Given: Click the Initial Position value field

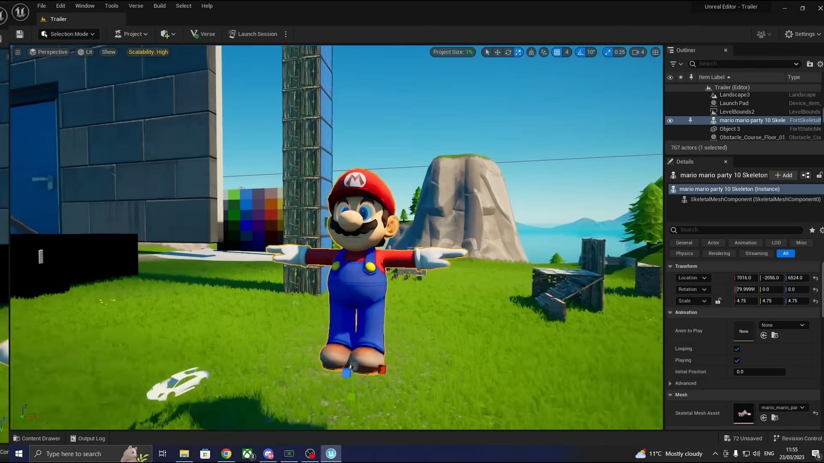Looking at the screenshot, I should 759,372.
